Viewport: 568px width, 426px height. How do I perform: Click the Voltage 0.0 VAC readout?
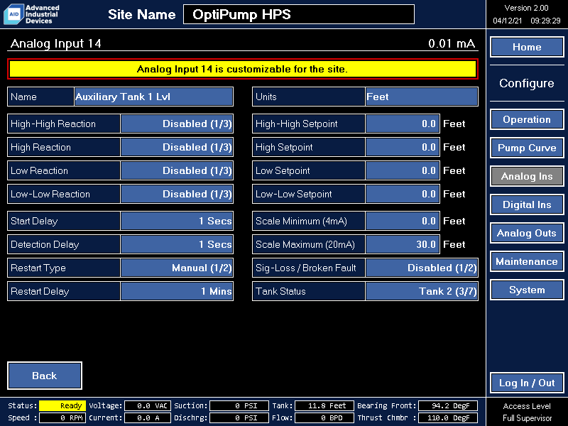tap(148, 405)
